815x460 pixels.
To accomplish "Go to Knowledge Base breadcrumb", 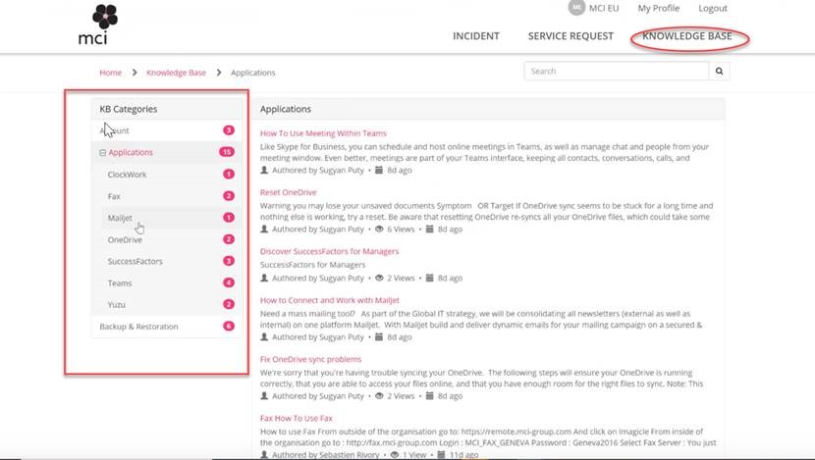I will tap(176, 73).
